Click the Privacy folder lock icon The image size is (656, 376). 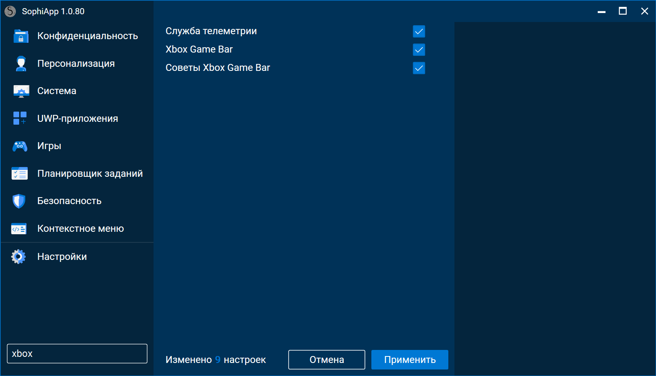[21, 36]
